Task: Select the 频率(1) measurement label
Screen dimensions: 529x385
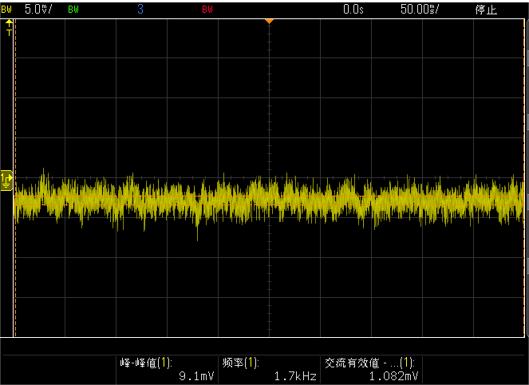Action: 240,362
